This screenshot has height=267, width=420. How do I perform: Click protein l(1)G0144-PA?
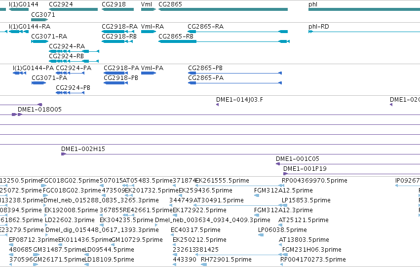pos(19,73)
